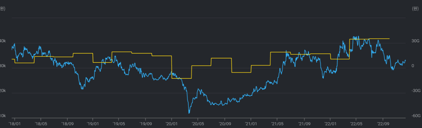This screenshot has width=422, height=128.
Task: Click the 30k label on left axis
Action: point(3,66)
